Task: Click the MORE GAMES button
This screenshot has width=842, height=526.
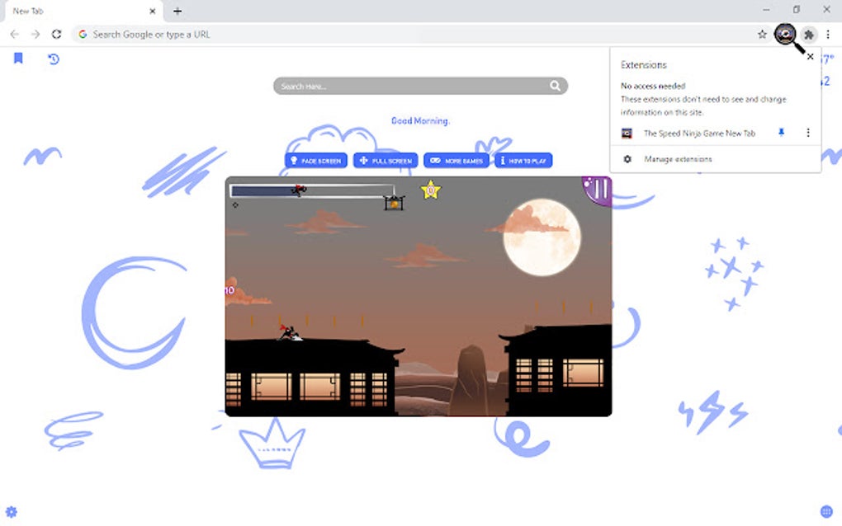Action: 456,160
